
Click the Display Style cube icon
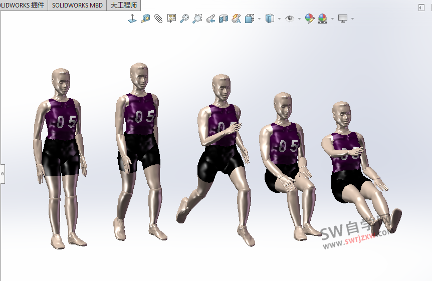coord(270,19)
